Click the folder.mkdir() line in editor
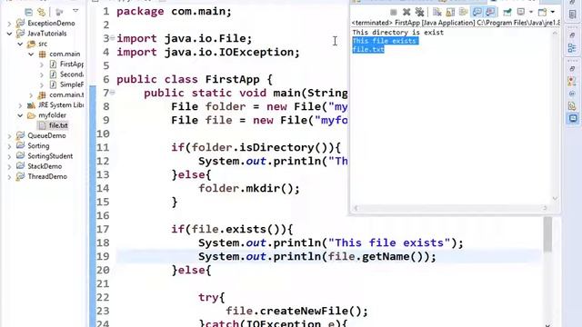Image resolution: width=582 pixels, height=327 pixels. tap(248, 188)
